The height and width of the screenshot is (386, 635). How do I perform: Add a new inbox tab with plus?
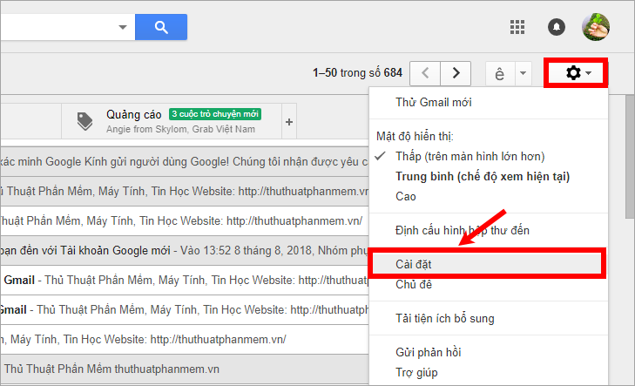(x=289, y=121)
